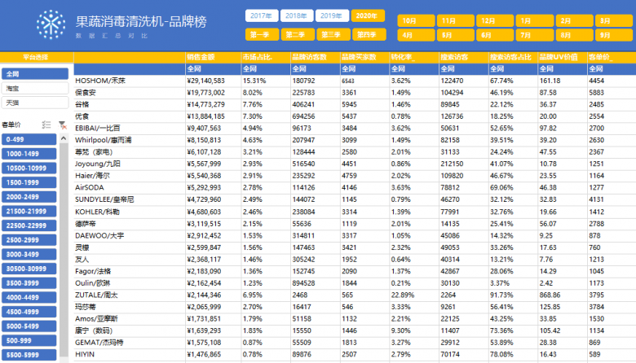
Task: Clear the 客单价 slicer filter
Action: click(x=62, y=125)
